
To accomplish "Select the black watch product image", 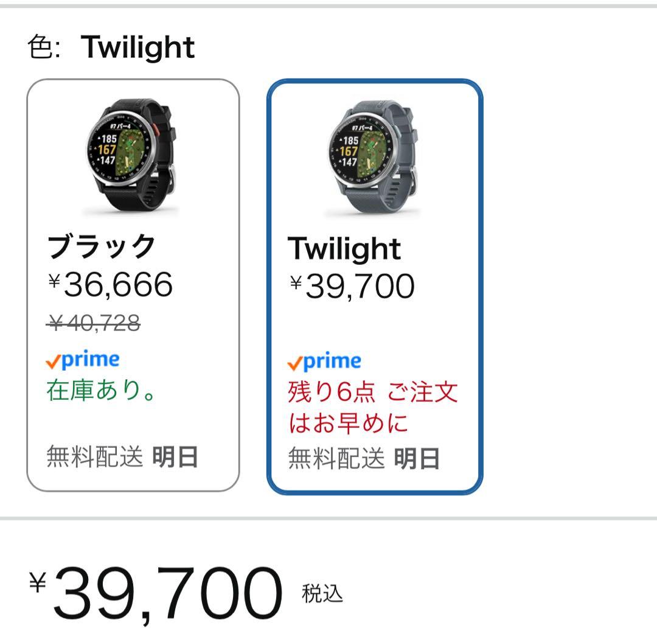I will coord(135,153).
